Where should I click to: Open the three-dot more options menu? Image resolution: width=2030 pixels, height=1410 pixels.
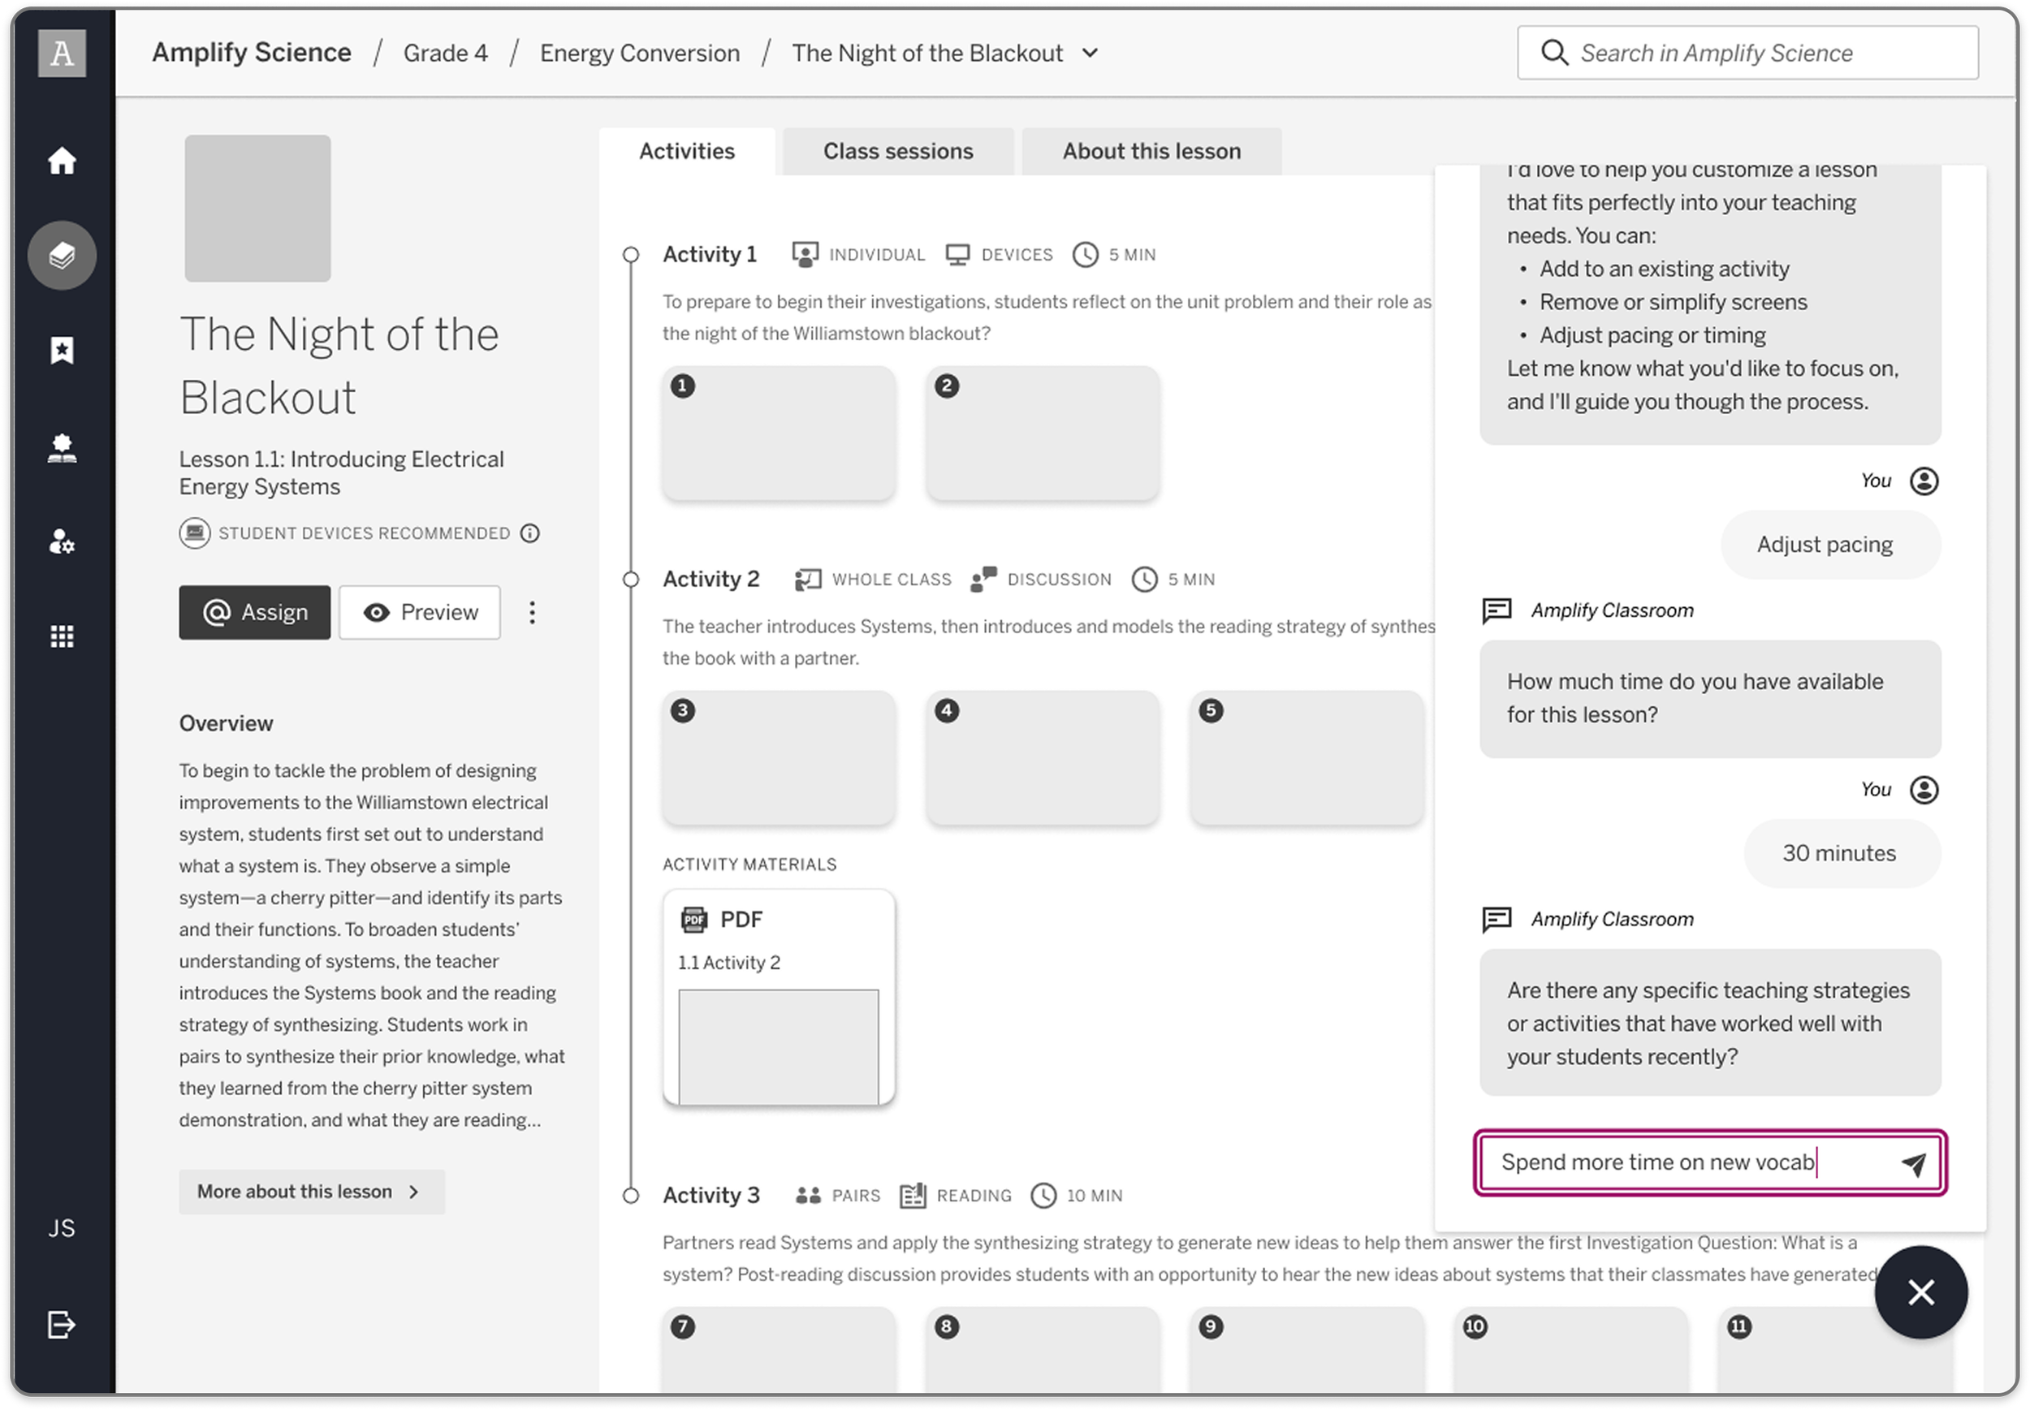pos(532,612)
